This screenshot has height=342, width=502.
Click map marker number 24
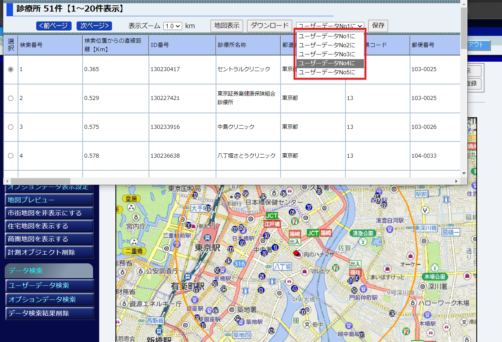point(217,270)
